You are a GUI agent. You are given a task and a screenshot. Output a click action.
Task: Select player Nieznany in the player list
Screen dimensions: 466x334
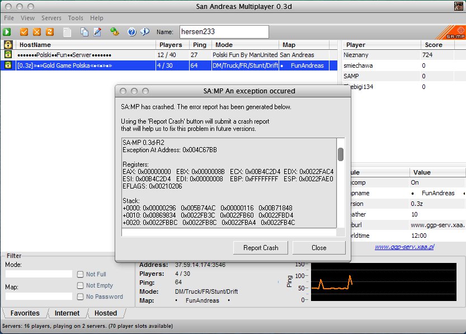tap(356, 55)
